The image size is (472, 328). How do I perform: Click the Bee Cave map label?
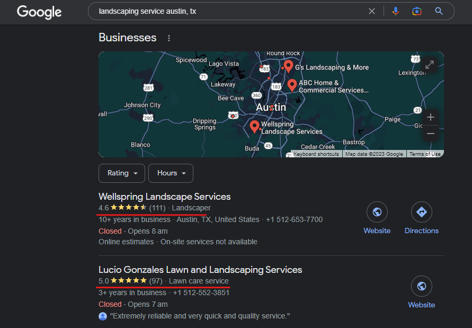click(230, 98)
